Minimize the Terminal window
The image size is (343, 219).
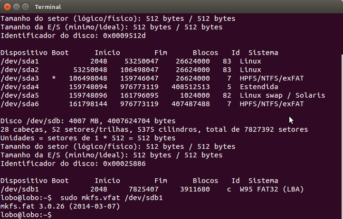15,7
